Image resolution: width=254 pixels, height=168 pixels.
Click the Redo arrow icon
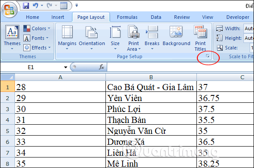pyautogui.click(x=49, y=6)
